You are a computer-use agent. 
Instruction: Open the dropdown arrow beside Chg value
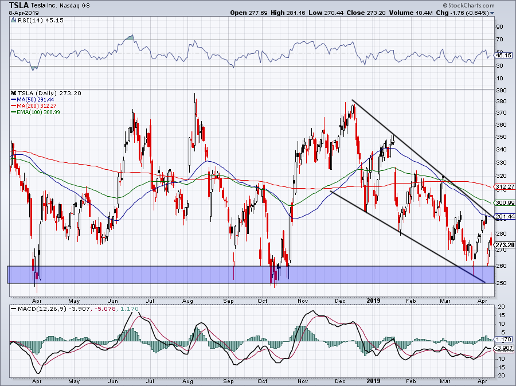click(x=492, y=13)
